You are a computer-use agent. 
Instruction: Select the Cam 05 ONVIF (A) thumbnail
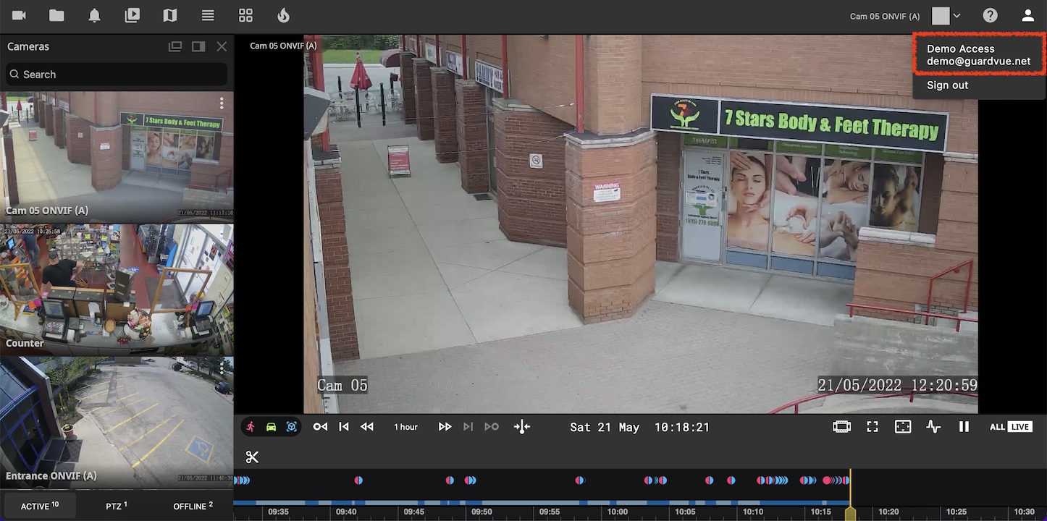tap(117, 156)
